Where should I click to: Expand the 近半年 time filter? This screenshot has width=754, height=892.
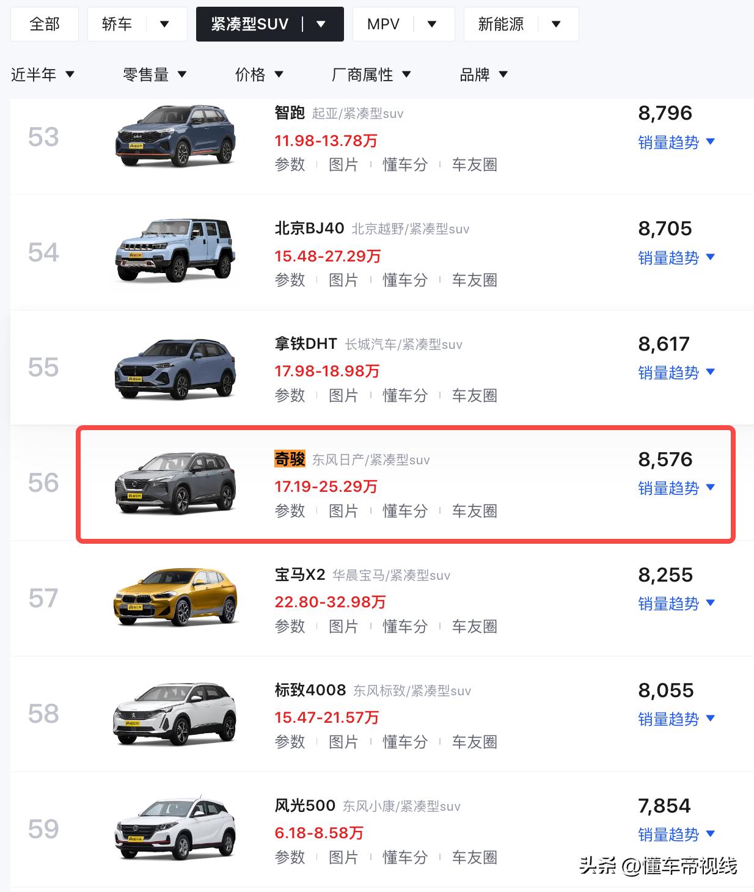(x=42, y=75)
